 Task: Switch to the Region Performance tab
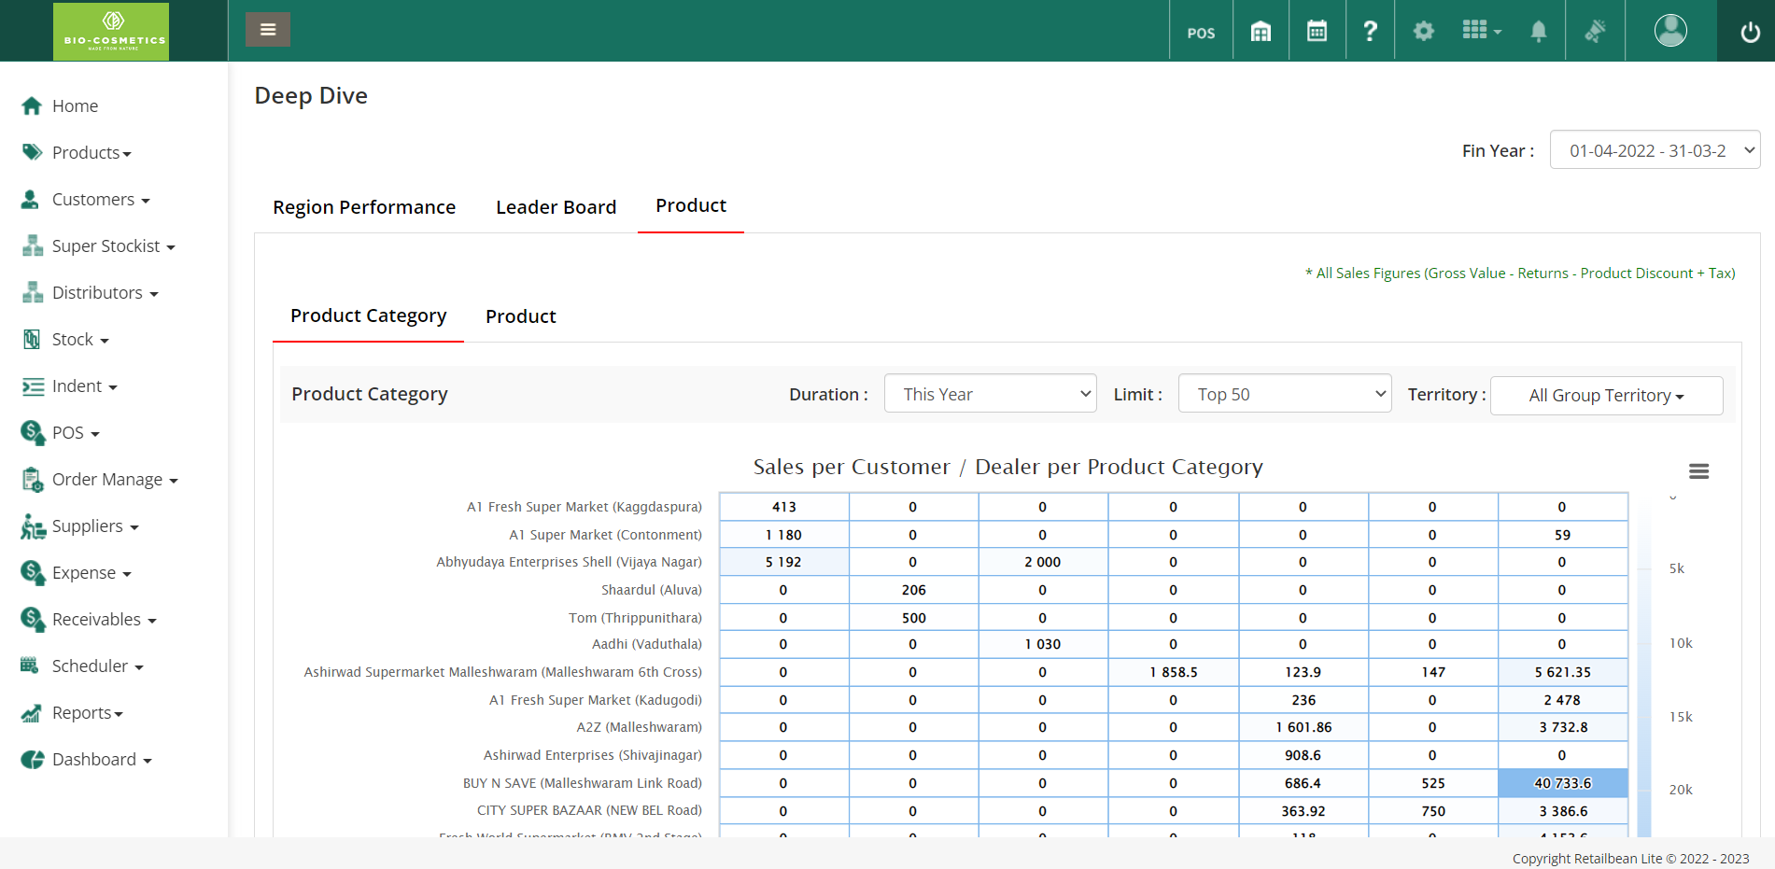pyautogui.click(x=364, y=207)
